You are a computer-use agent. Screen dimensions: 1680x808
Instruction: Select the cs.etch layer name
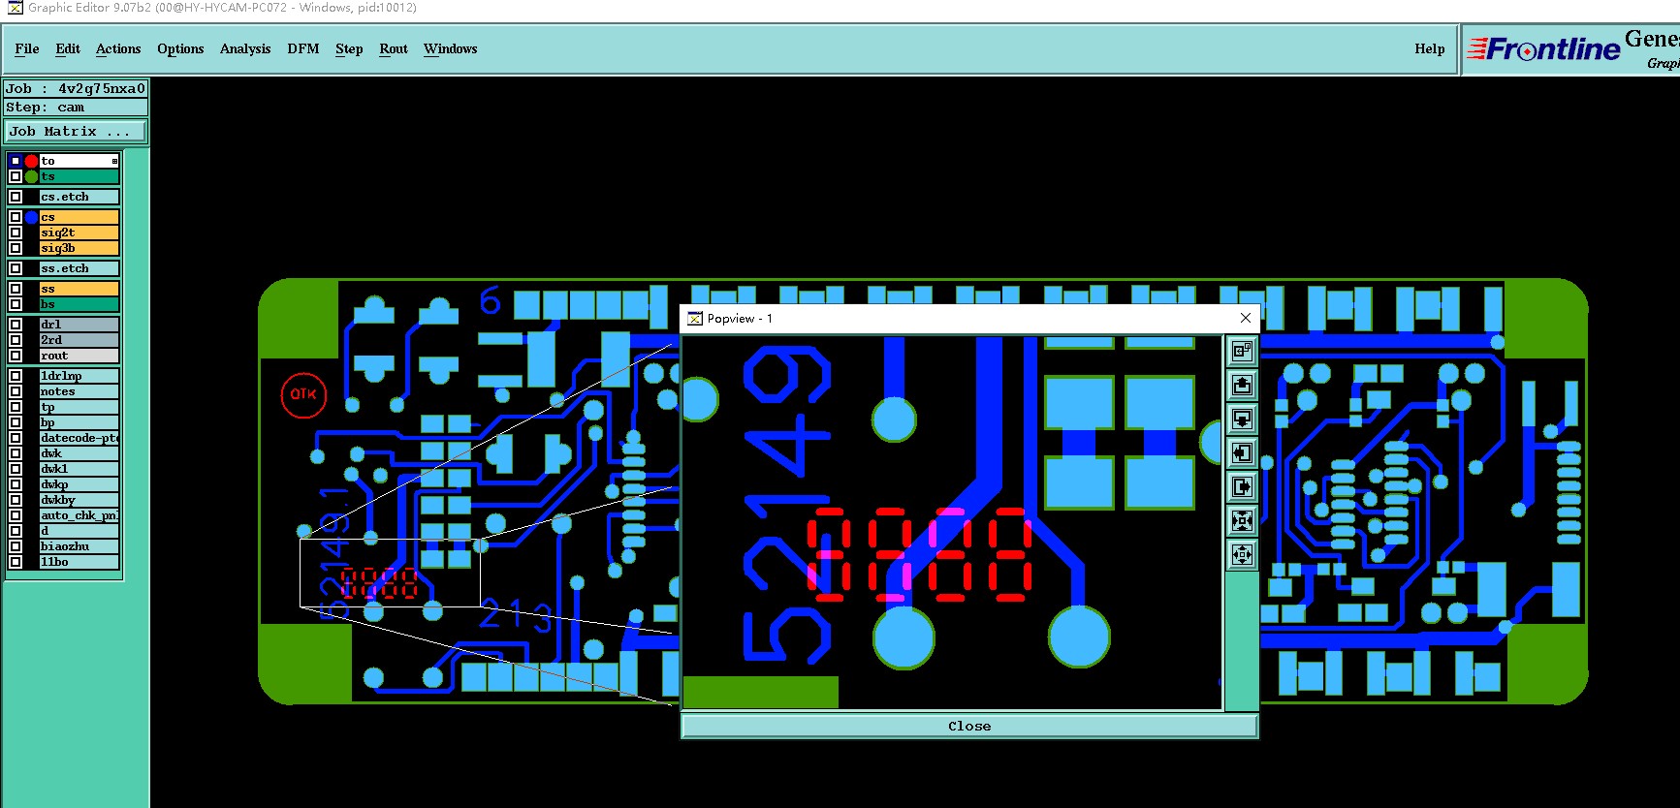coord(79,197)
